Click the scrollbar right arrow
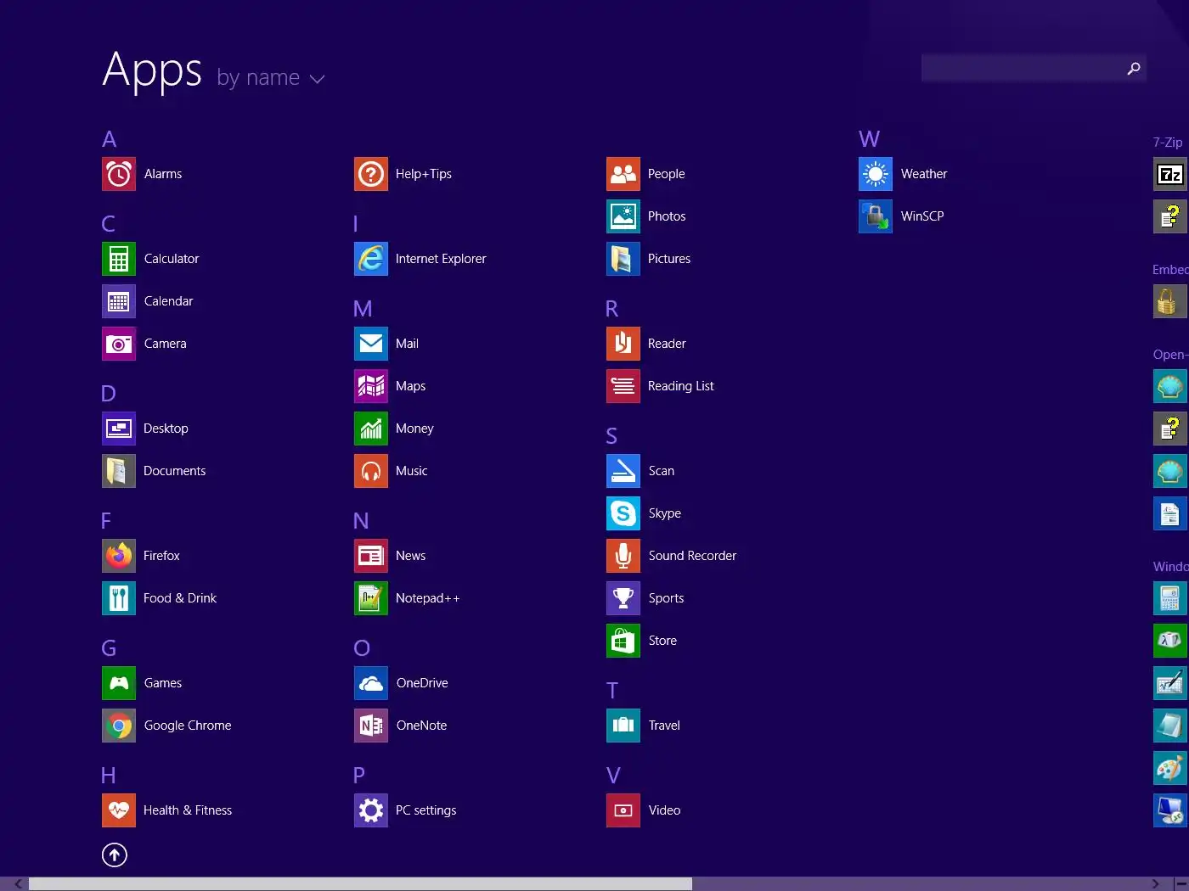Screen dimensions: 1189x891 pos(1155,883)
